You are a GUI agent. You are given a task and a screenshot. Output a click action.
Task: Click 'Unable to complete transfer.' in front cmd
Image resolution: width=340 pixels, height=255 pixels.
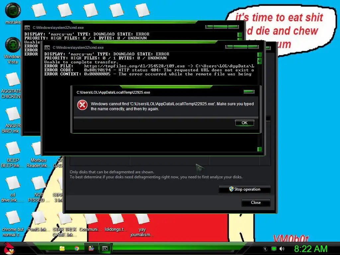pos(81,62)
